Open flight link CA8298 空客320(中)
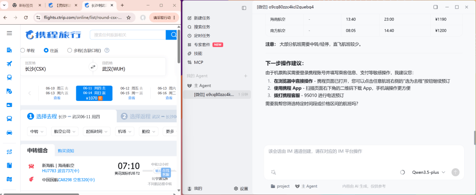 tap(76, 180)
